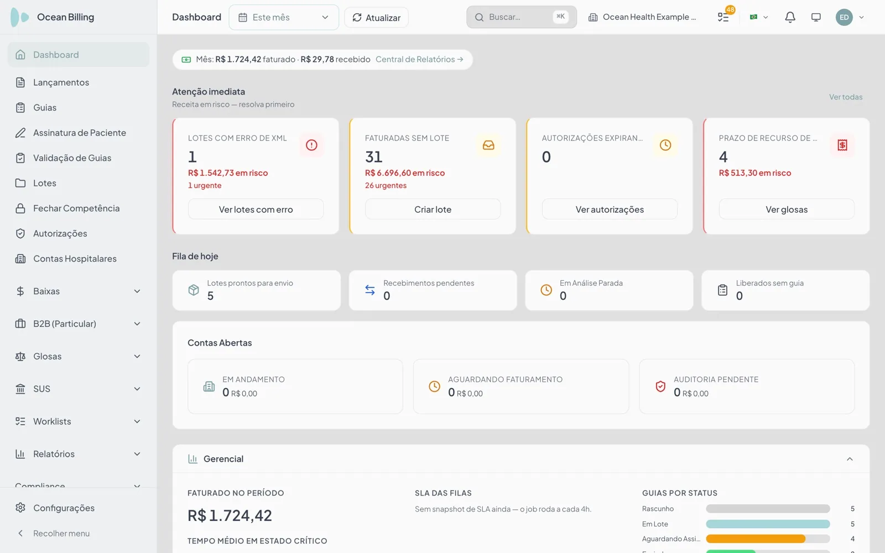Open Contas Hospitalares menu item
The height and width of the screenshot is (553, 885).
tap(78, 258)
